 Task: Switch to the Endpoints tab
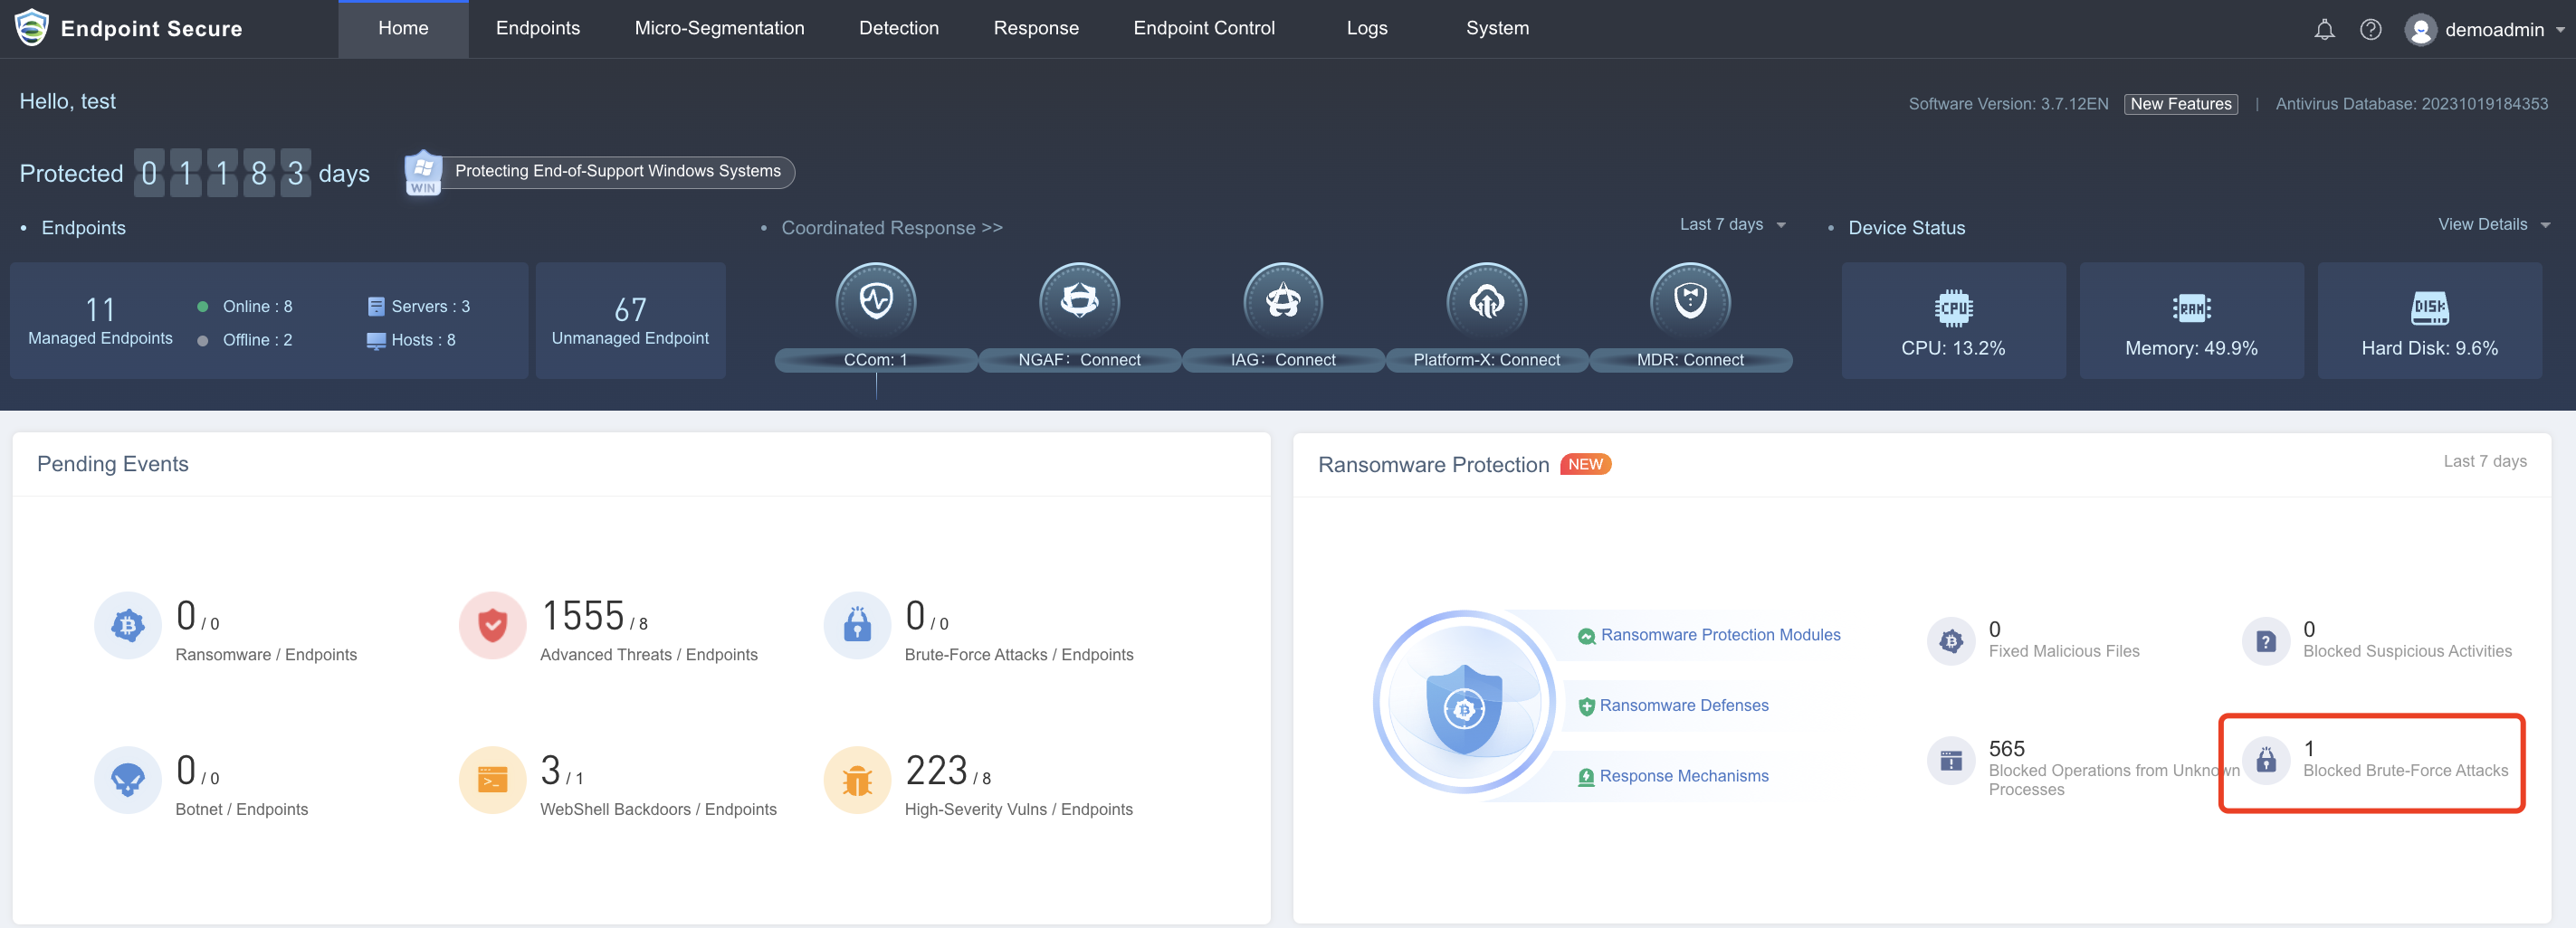537,29
